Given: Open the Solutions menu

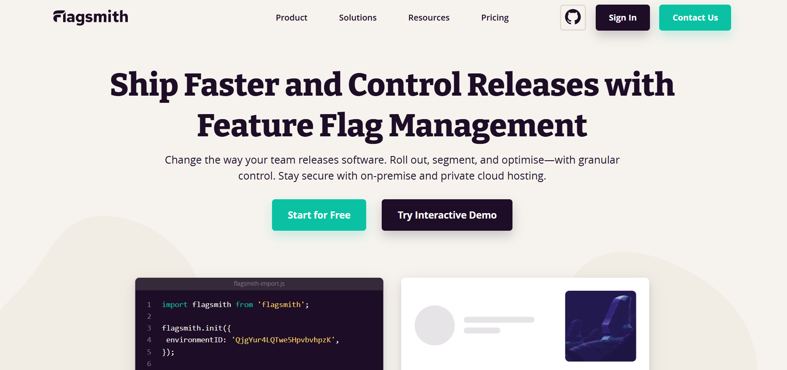Looking at the screenshot, I should click(x=358, y=18).
